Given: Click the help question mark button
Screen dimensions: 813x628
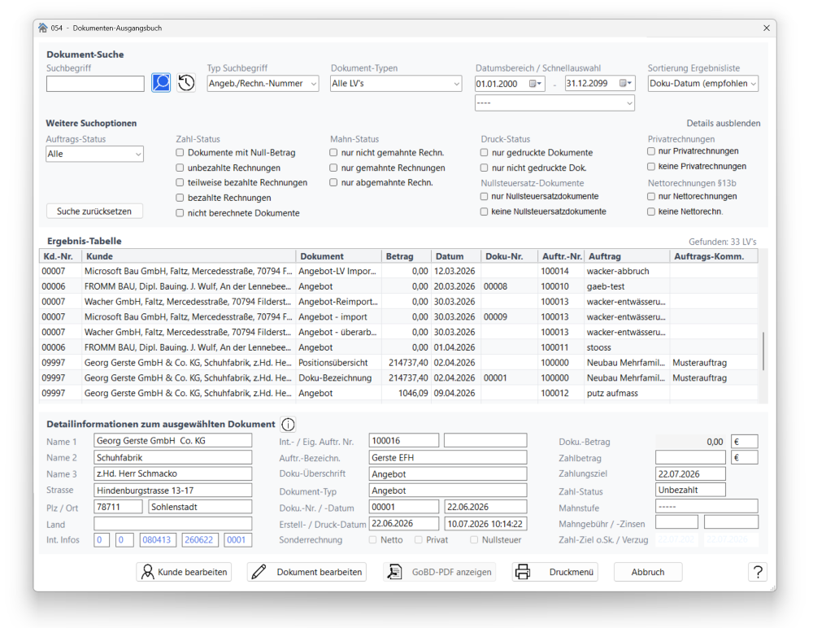Looking at the screenshot, I should (x=758, y=572).
